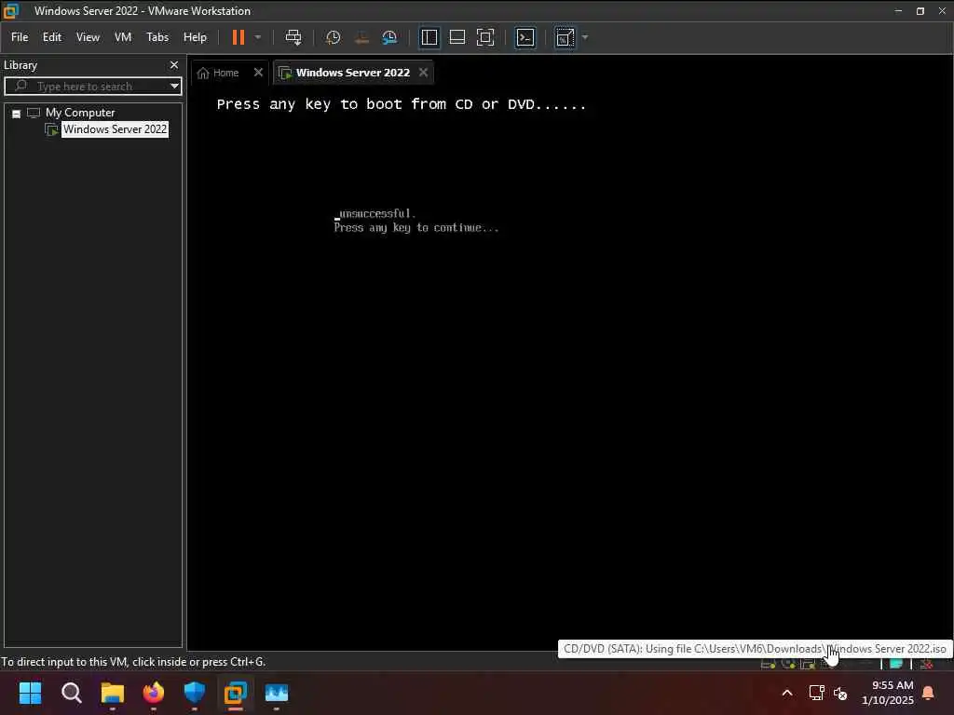Click the VMware Workstation taskbar icon
The width and height of the screenshot is (954, 715).
pyautogui.click(x=236, y=693)
